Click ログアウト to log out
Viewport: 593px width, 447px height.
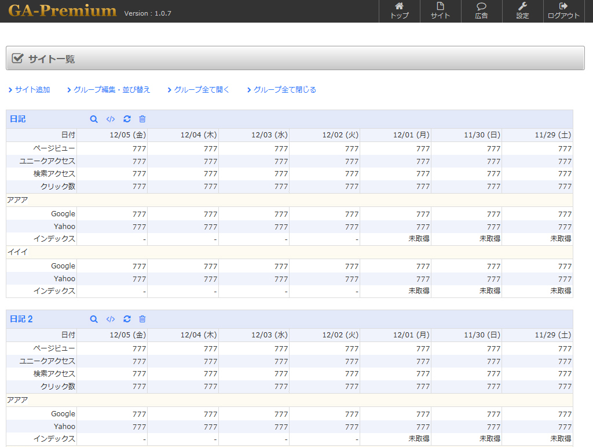(x=563, y=11)
